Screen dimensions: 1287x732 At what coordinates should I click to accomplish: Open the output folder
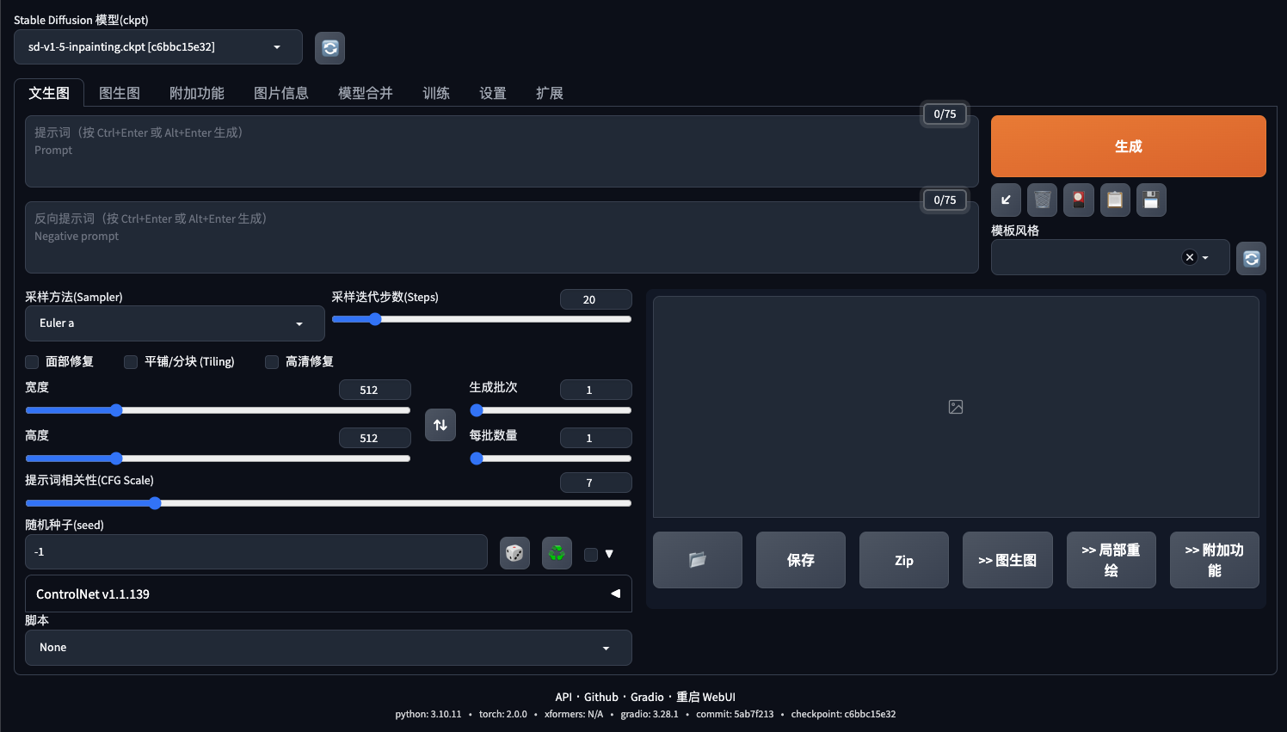tap(698, 560)
